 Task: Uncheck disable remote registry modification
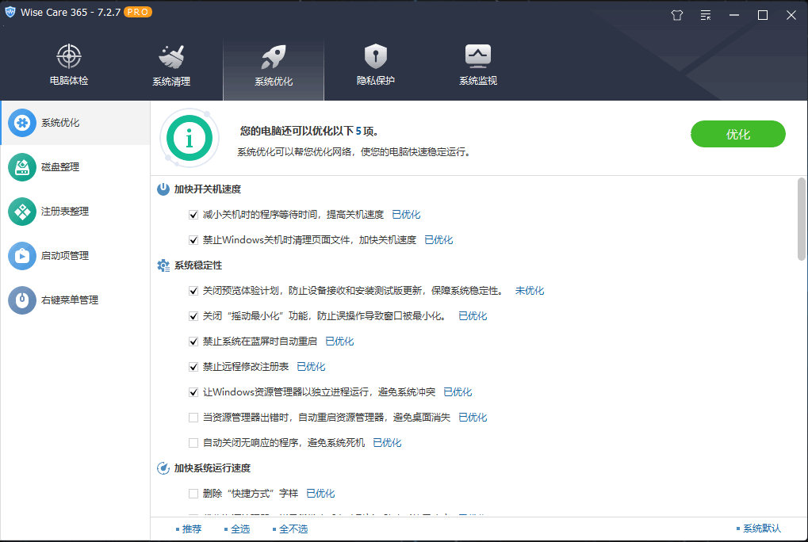pos(193,366)
